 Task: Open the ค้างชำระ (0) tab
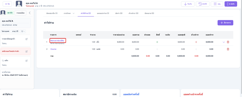(134, 13)
